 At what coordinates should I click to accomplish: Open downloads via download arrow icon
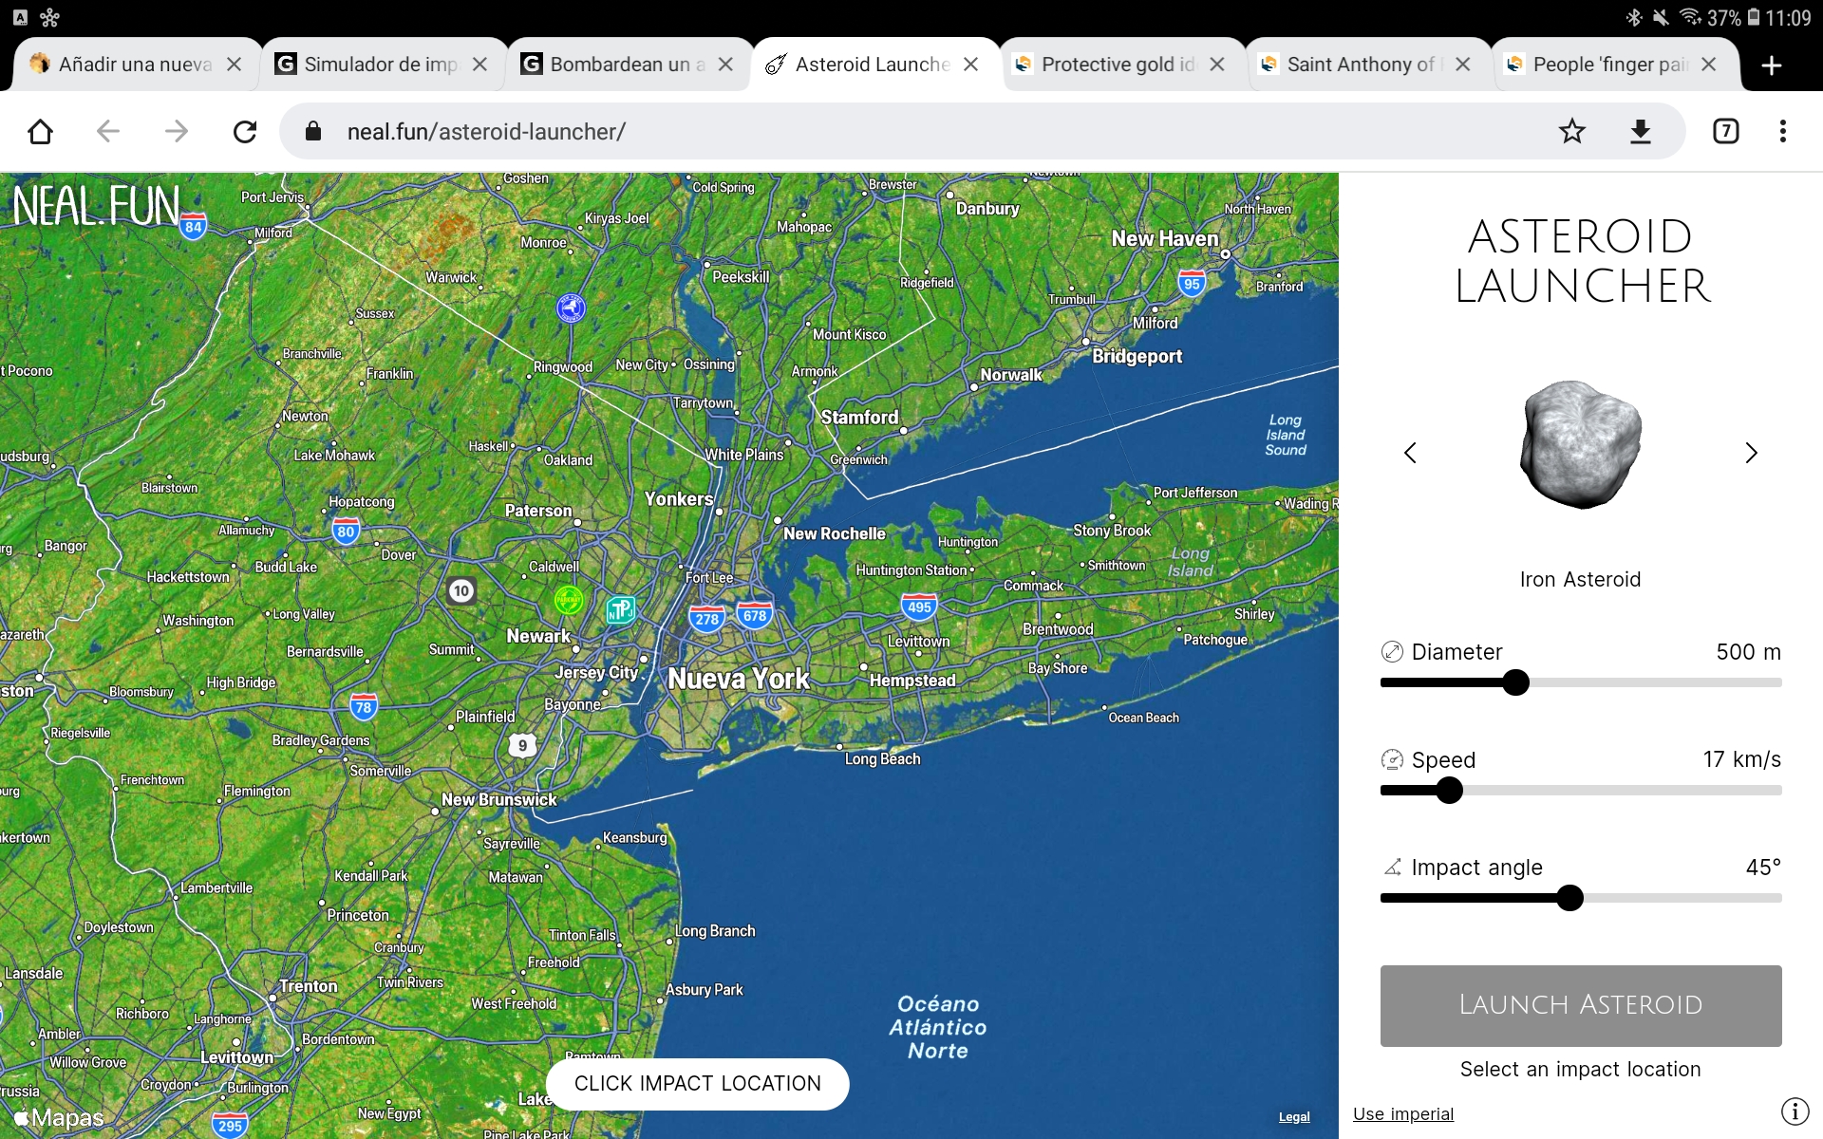[1641, 131]
